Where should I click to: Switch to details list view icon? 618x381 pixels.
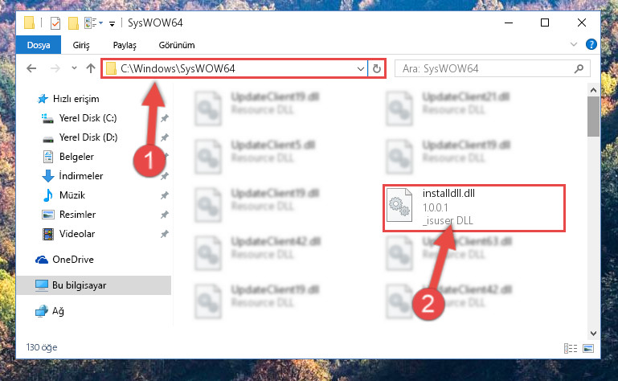(x=571, y=348)
